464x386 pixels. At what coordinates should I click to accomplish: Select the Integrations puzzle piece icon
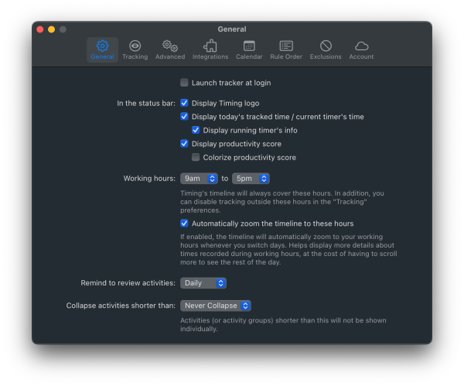pyautogui.click(x=210, y=46)
